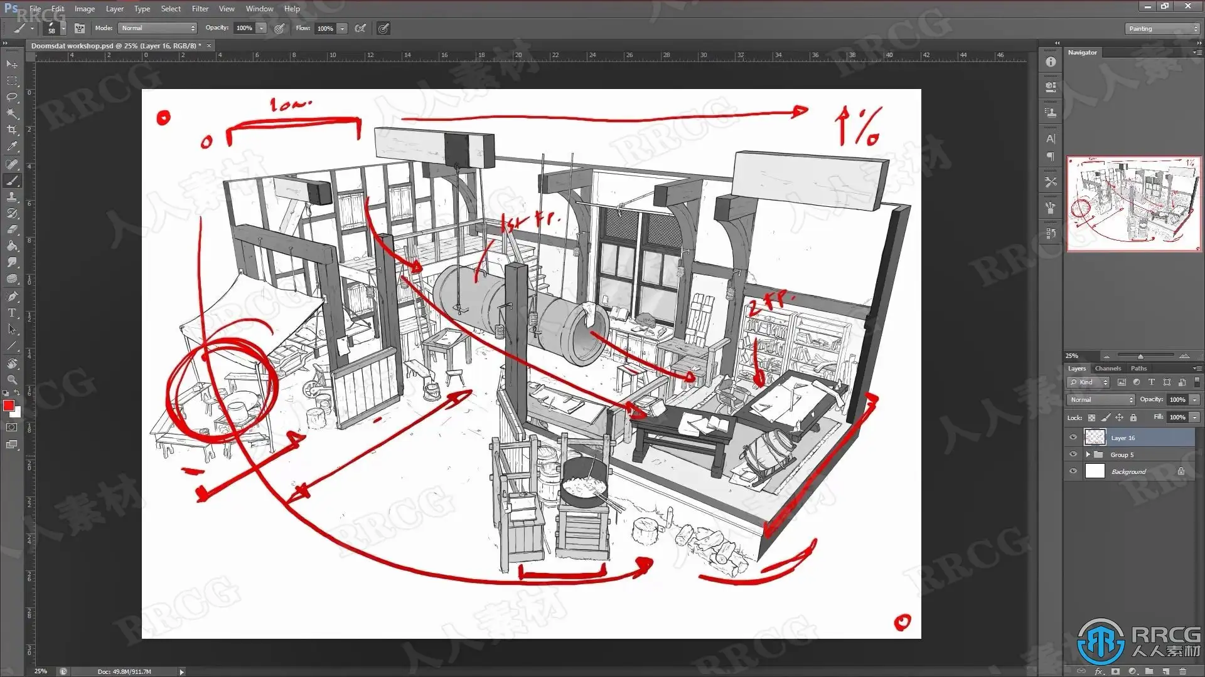The width and height of the screenshot is (1205, 677).
Task: Open the brush Mode dropdown
Action: click(x=158, y=28)
